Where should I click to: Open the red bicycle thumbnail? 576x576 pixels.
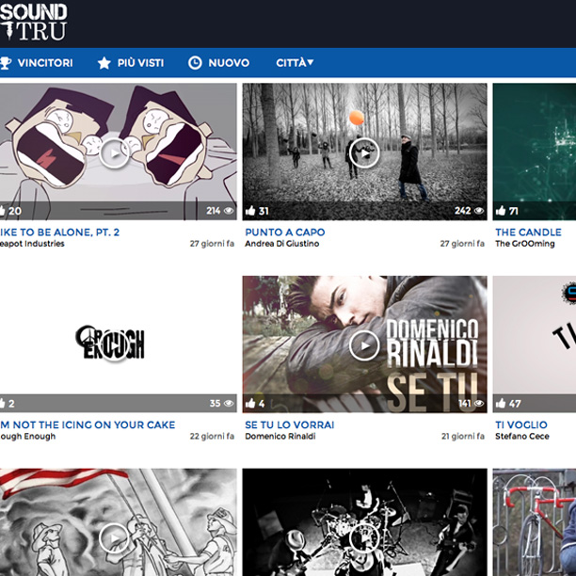pyautogui.click(x=535, y=522)
